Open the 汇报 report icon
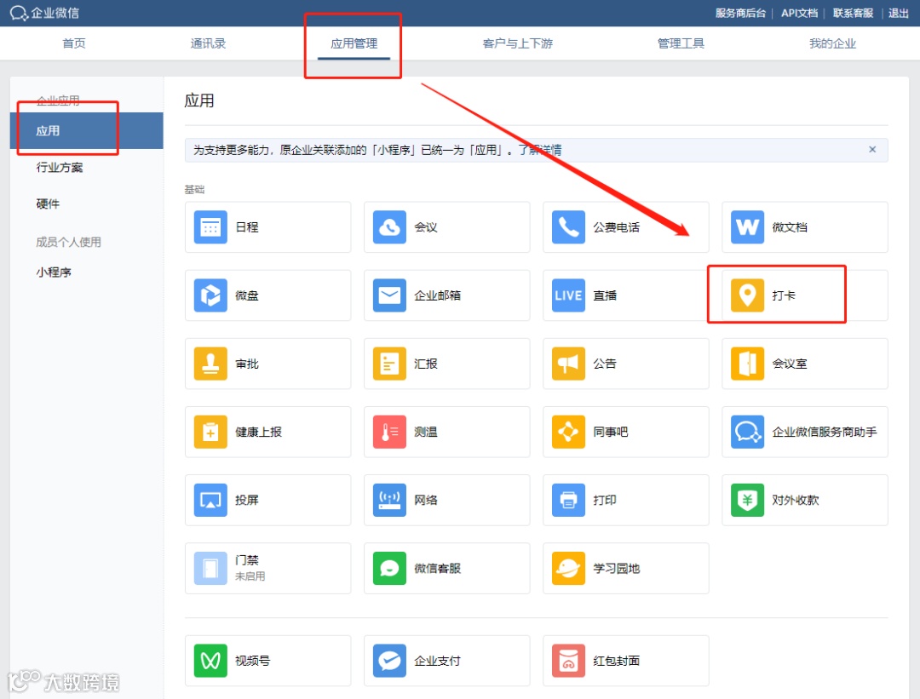Screen dimensions: 920x699 pyautogui.click(x=389, y=364)
